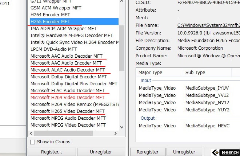
Task: Tick the Show in Groups checkbox
Action: pyautogui.click(x=32, y=142)
